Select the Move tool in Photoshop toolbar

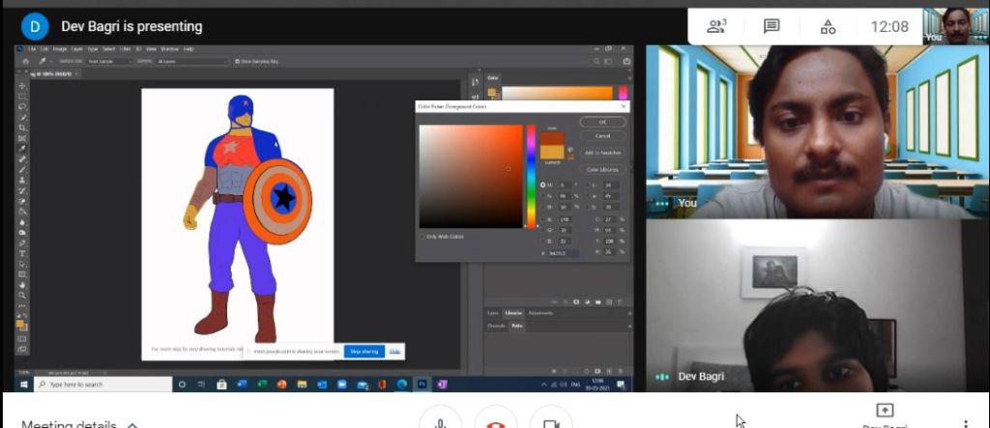[22, 86]
